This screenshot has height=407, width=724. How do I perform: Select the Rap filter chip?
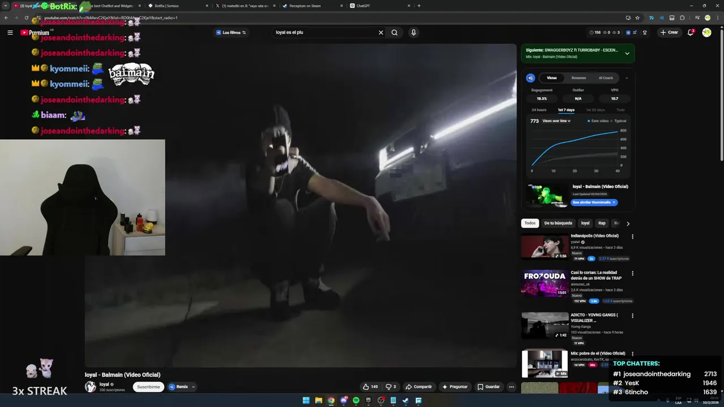(x=602, y=223)
